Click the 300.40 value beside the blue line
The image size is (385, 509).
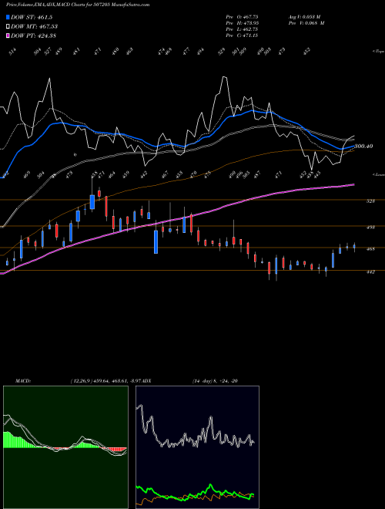point(363,147)
